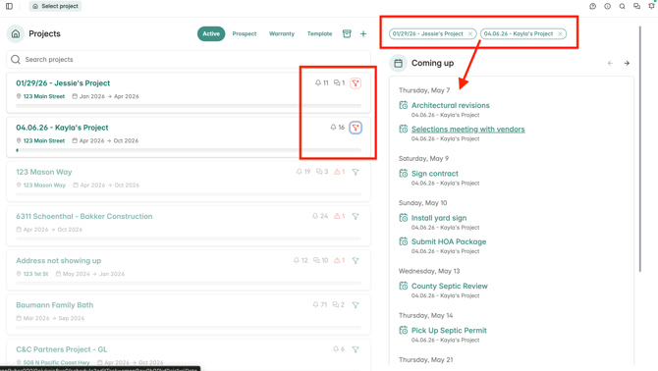Switch to the Active projects tab

coord(211,33)
